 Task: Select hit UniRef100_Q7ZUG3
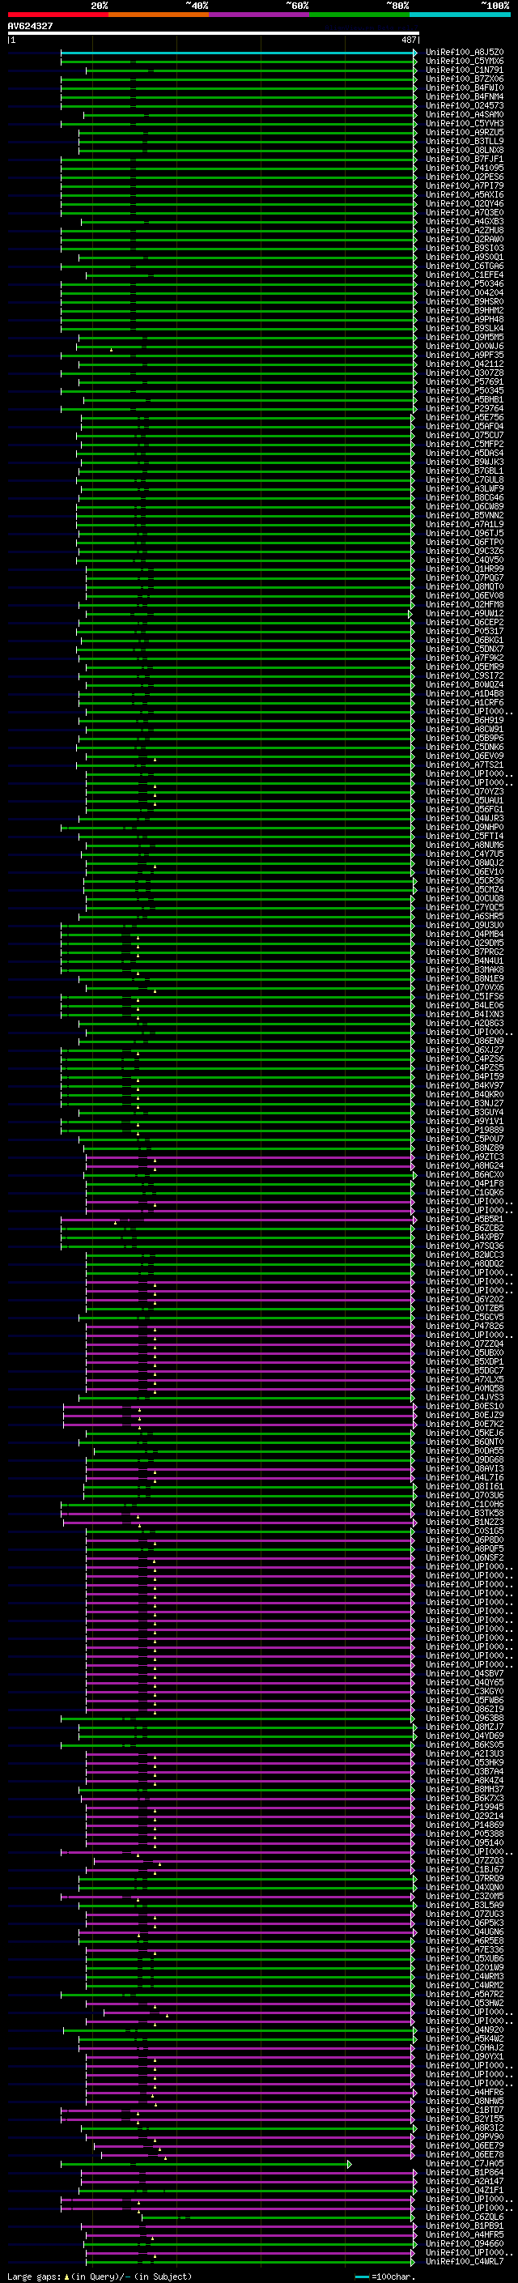465,1915
